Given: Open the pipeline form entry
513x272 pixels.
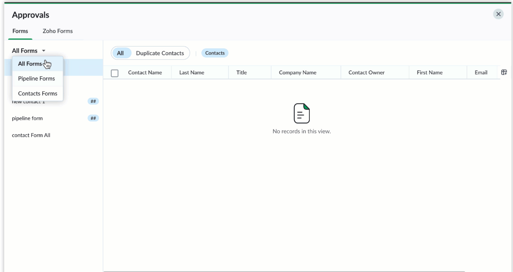Looking at the screenshot, I should click(x=27, y=118).
